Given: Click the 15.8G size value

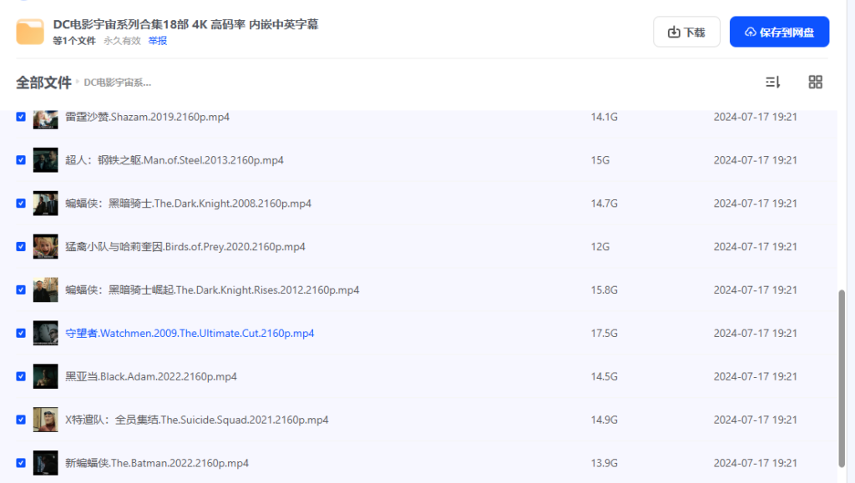Looking at the screenshot, I should pos(605,289).
